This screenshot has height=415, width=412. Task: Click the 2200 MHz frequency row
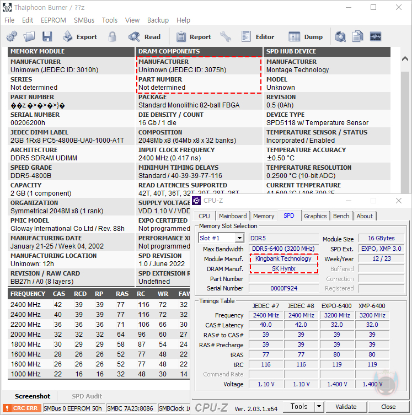pos(99,324)
